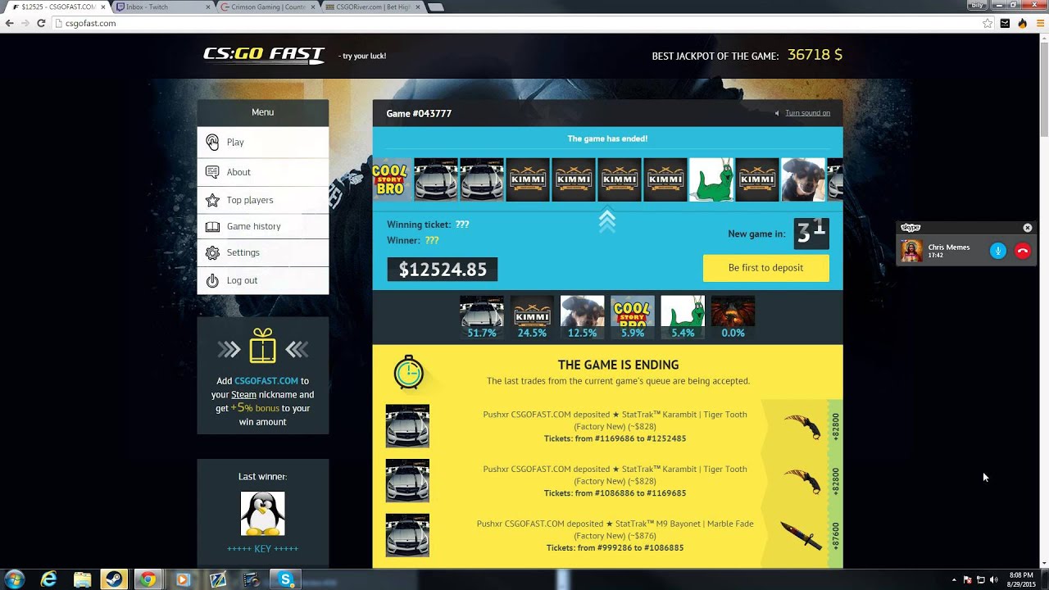The image size is (1049, 590).
Task: Click the Game history book icon
Action: [x=212, y=226]
